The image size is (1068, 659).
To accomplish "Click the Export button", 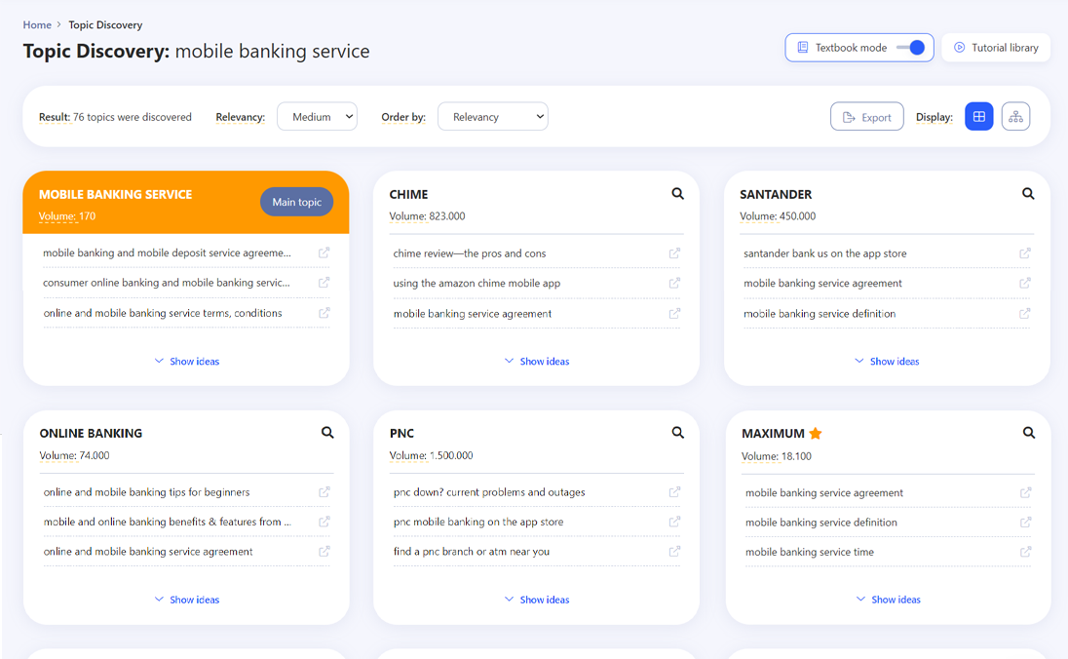I will pyautogui.click(x=867, y=117).
